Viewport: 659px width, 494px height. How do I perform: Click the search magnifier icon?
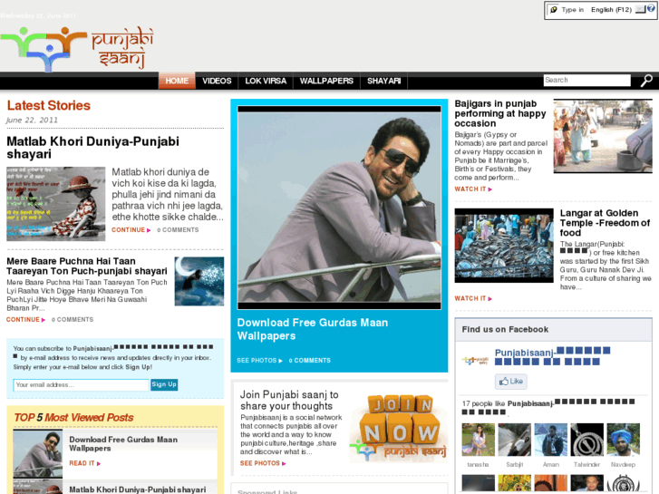click(x=646, y=81)
